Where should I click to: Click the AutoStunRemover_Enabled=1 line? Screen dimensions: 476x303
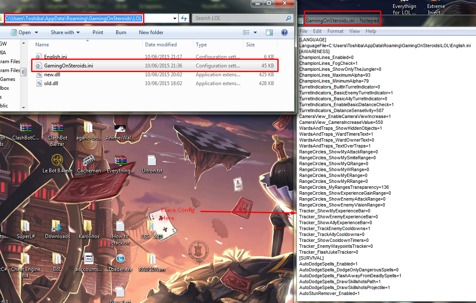tap(329, 293)
